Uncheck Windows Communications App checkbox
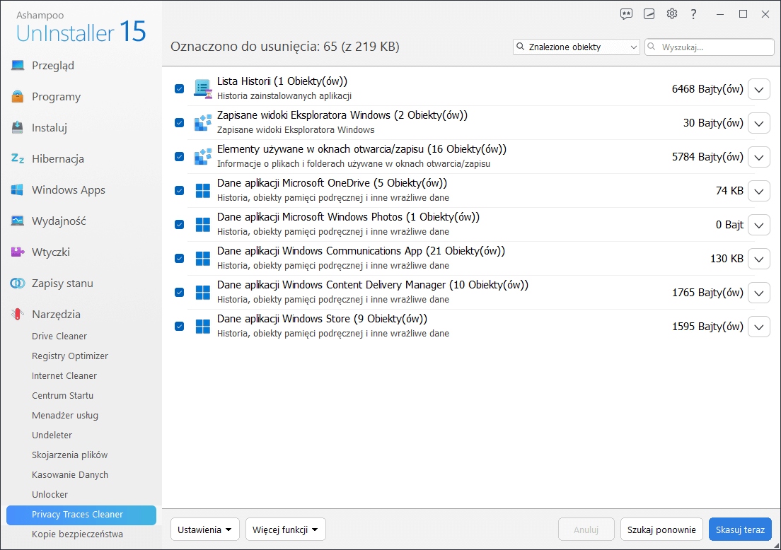781x550 pixels. [x=179, y=258]
